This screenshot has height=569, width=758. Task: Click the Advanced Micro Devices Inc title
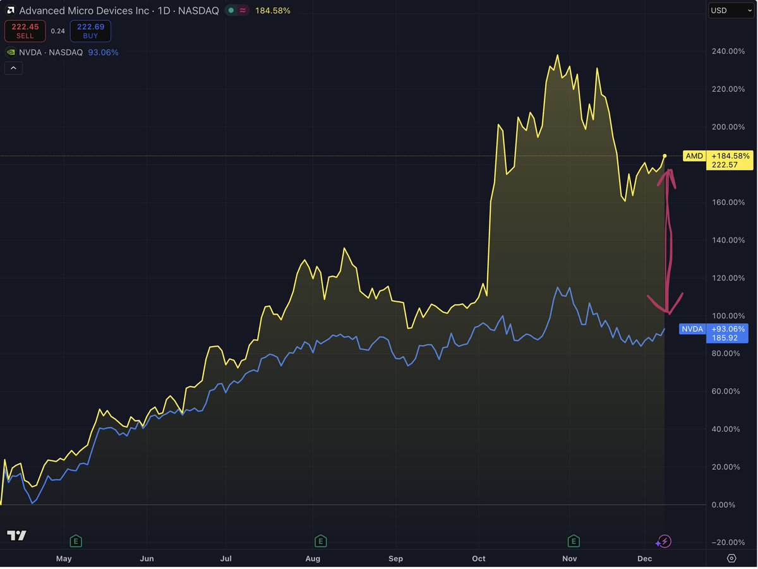pos(85,11)
